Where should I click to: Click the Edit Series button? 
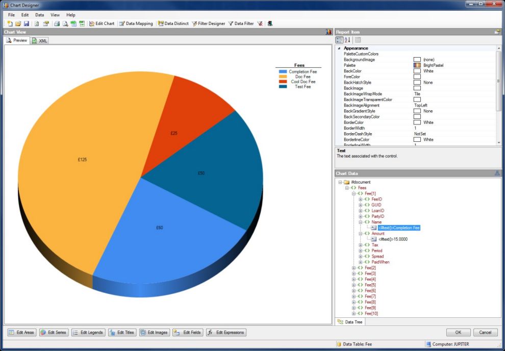point(54,333)
